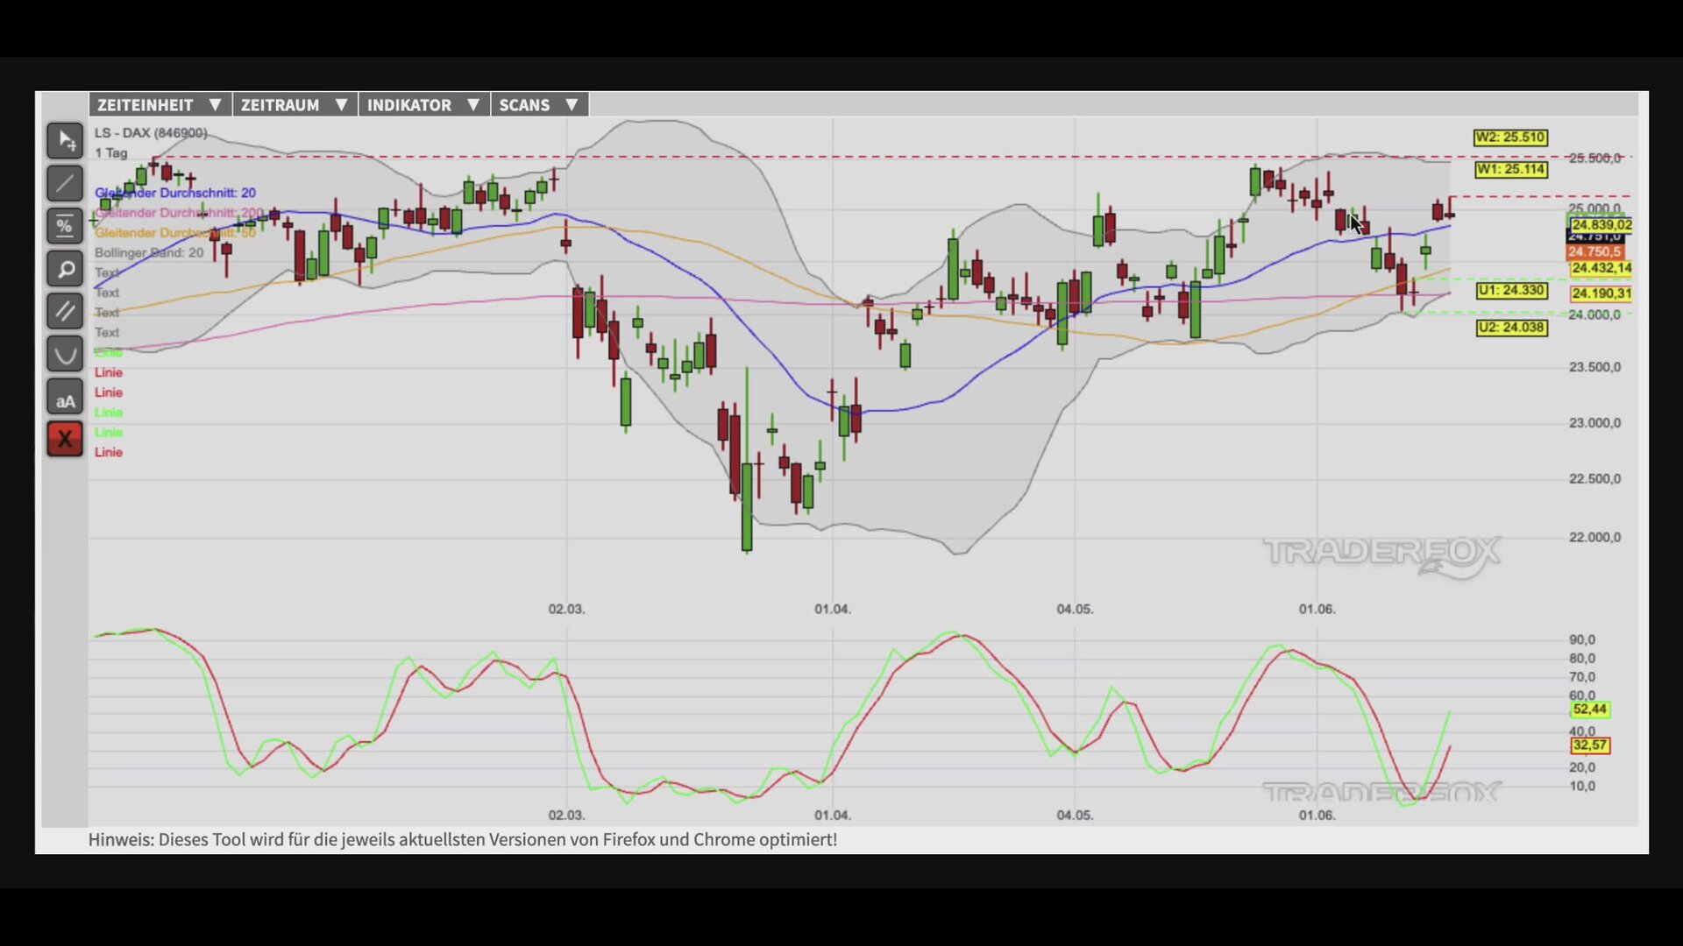This screenshot has width=1683, height=946.
Task: Click the W1: 25.114 level label
Action: [x=1510, y=169]
